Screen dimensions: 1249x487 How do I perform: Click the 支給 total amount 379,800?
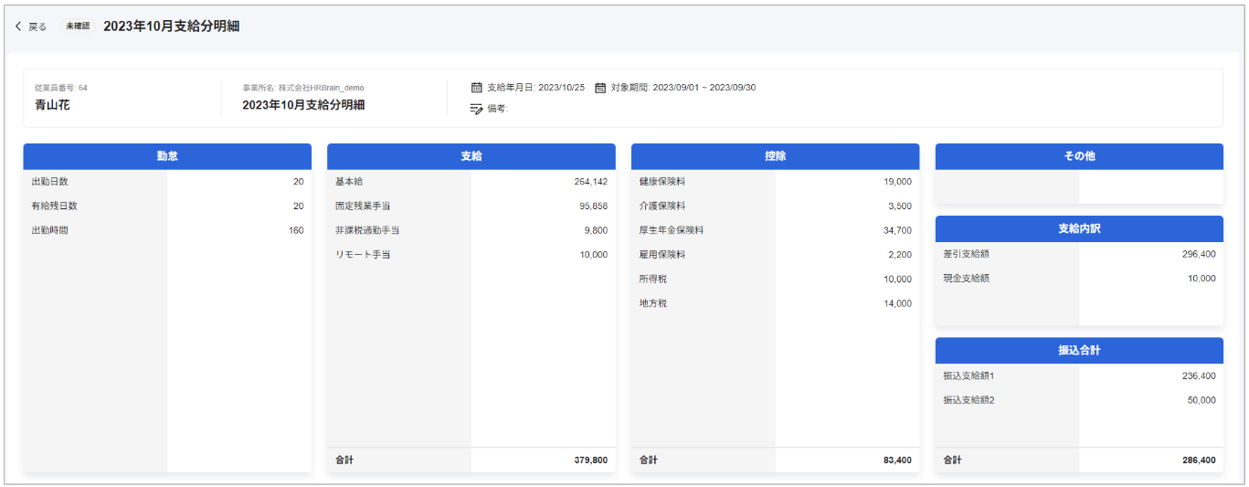(x=590, y=461)
